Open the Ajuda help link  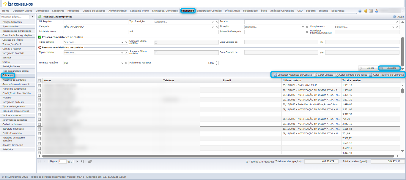pos(399,17)
